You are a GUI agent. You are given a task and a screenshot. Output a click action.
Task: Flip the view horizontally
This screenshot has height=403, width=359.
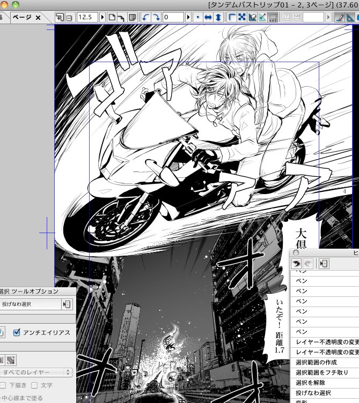point(208,17)
